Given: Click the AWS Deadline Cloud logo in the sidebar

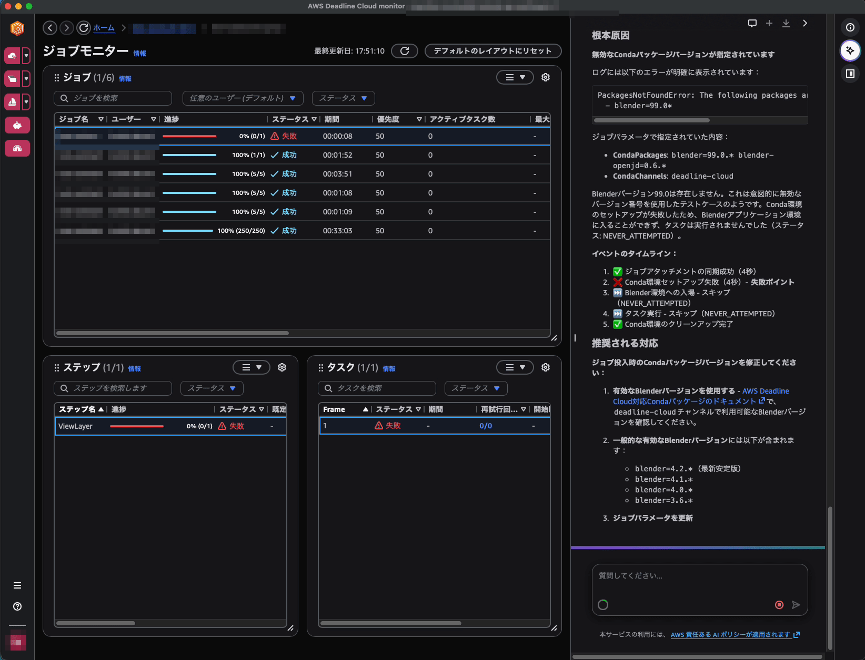Looking at the screenshot, I should coord(17,28).
